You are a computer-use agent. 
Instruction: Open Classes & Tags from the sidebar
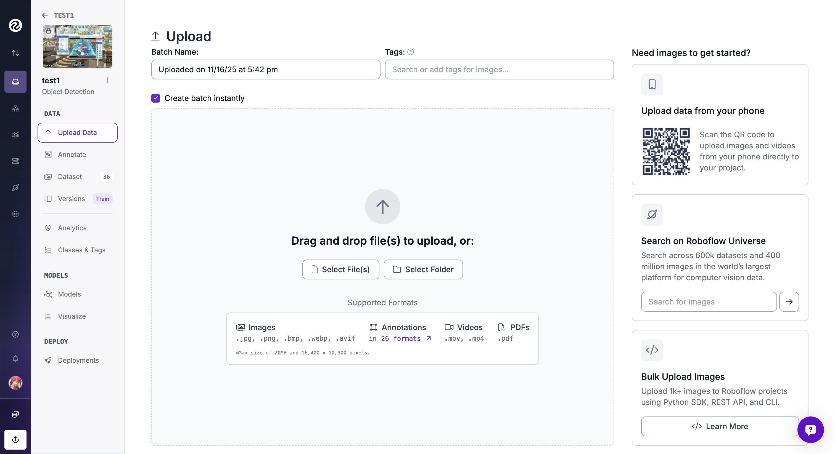click(82, 250)
